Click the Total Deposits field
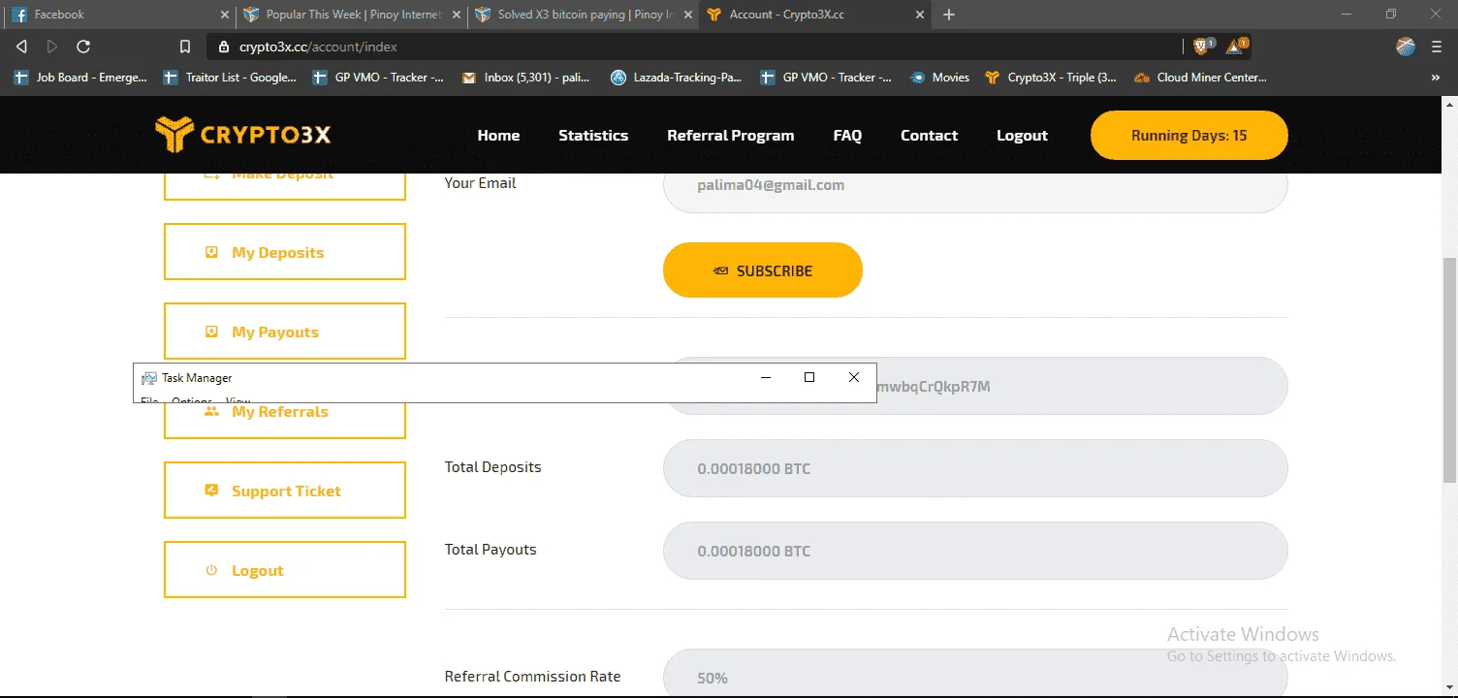Viewport: 1458px width, 698px height. coord(975,468)
